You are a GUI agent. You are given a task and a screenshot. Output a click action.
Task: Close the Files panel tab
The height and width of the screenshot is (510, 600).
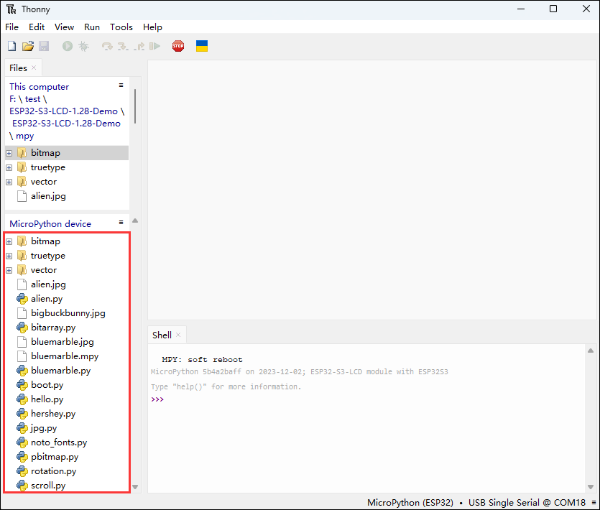pyautogui.click(x=34, y=68)
